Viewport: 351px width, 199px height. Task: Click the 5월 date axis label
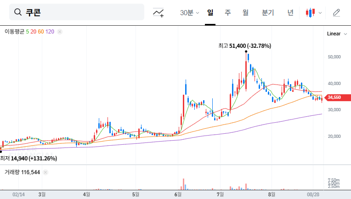136,194
